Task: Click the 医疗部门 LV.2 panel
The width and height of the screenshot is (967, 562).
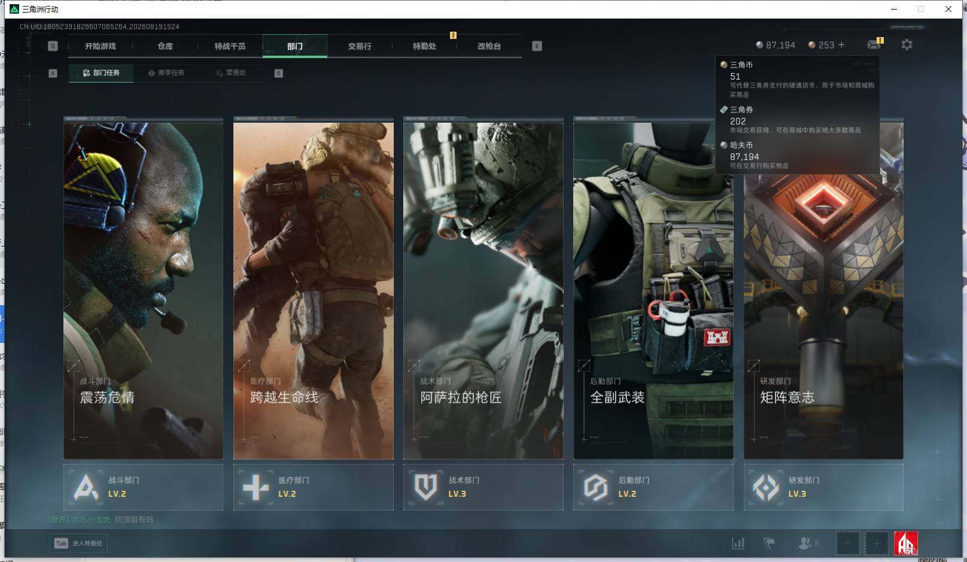Action: (314, 487)
